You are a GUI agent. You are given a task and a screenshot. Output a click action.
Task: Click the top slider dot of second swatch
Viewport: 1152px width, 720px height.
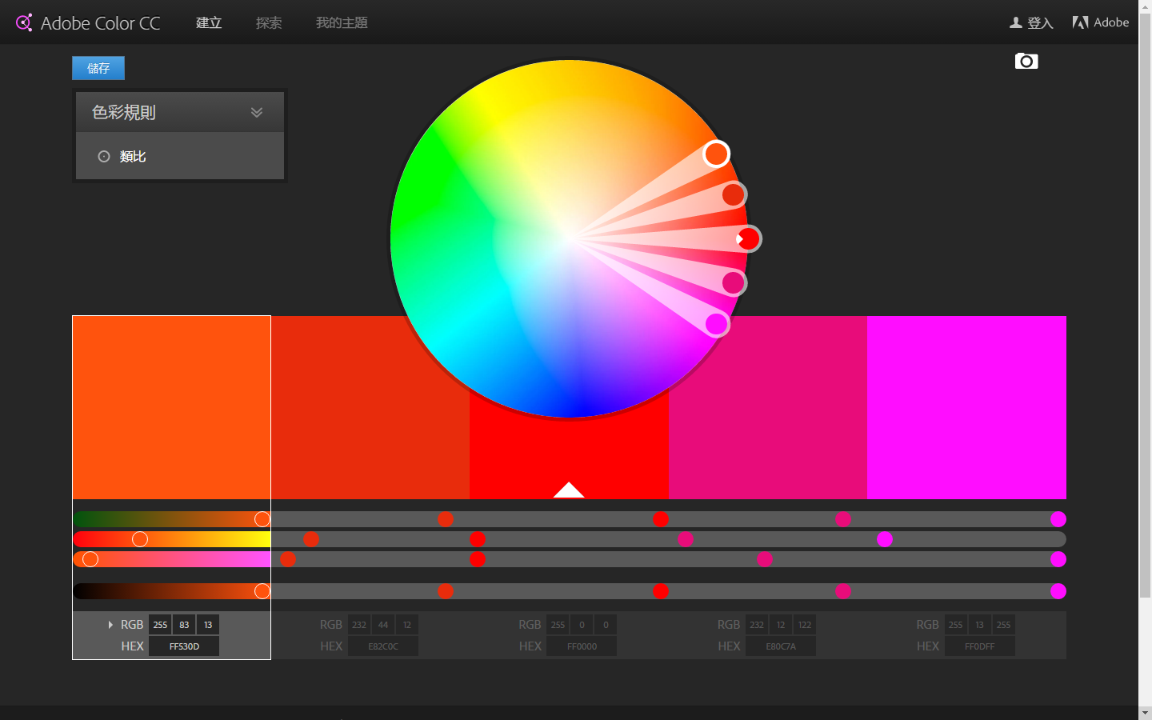(446, 519)
